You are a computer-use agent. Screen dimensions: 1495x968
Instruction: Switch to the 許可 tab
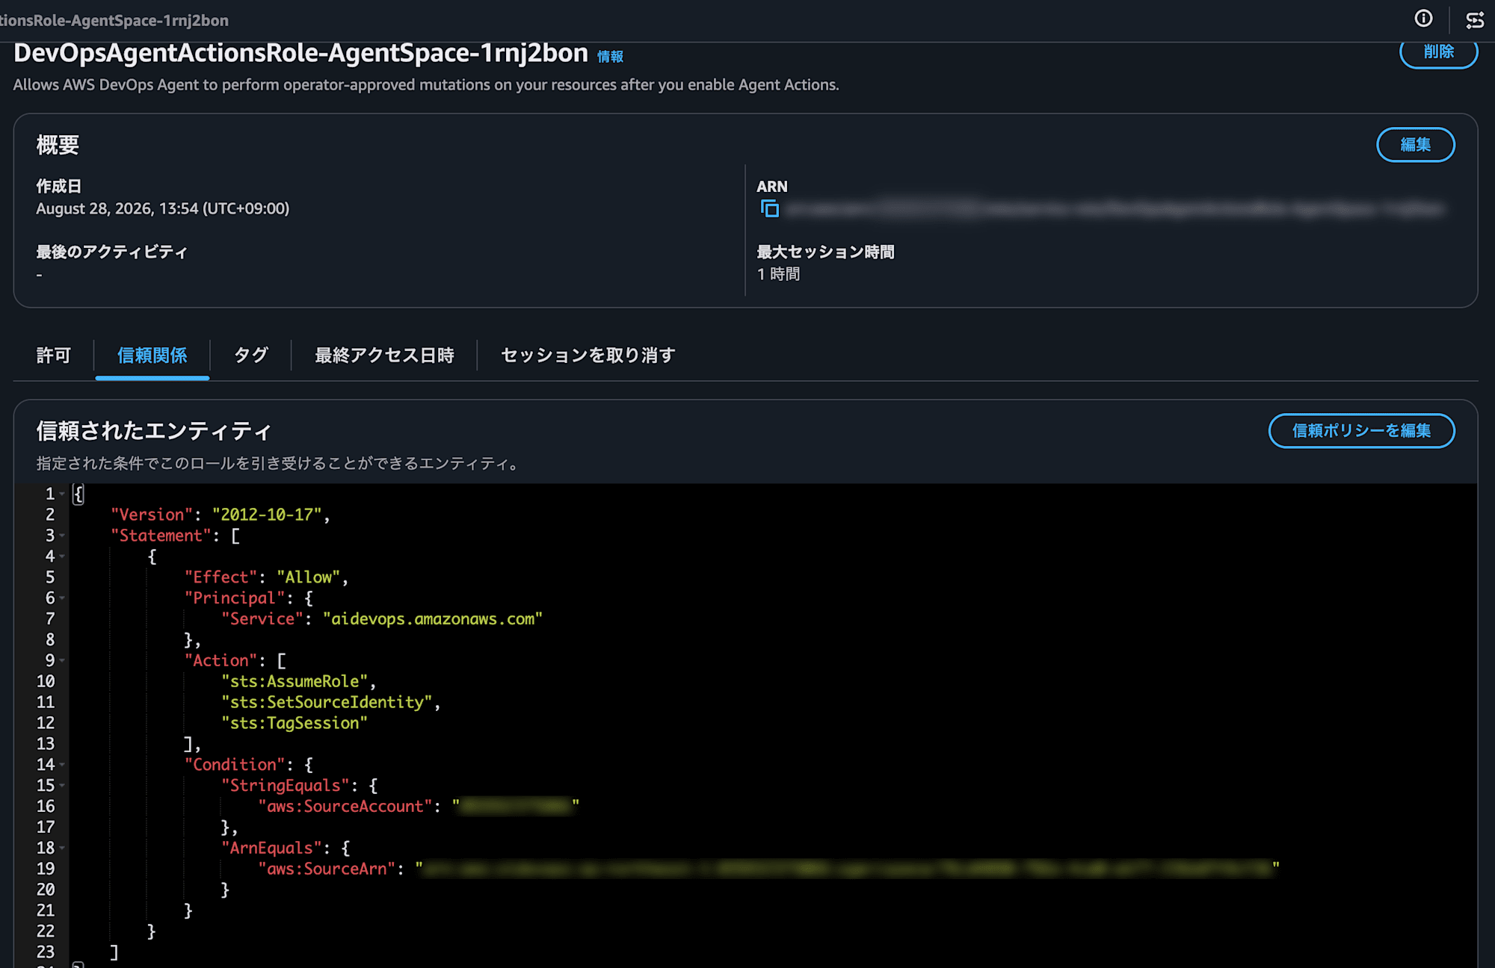pyautogui.click(x=53, y=356)
